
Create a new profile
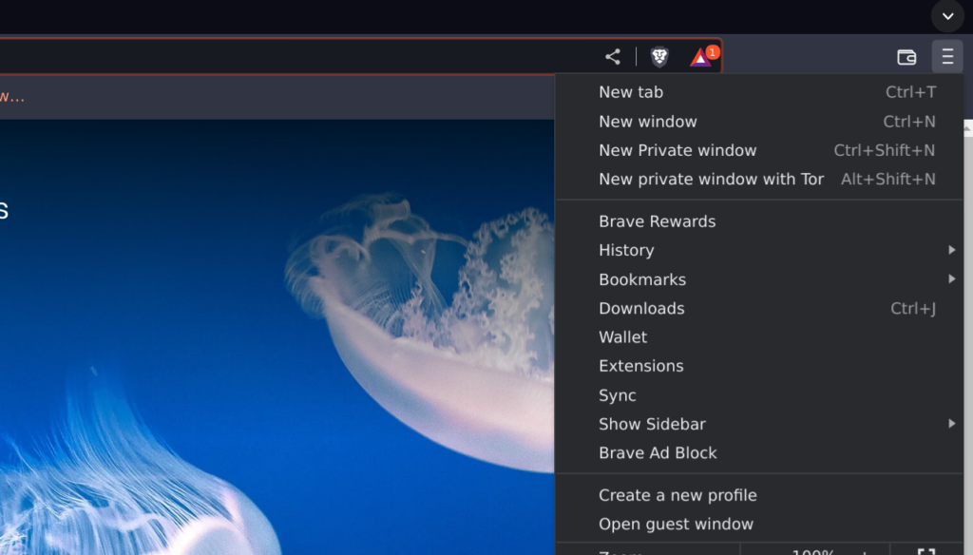coord(677,495)
